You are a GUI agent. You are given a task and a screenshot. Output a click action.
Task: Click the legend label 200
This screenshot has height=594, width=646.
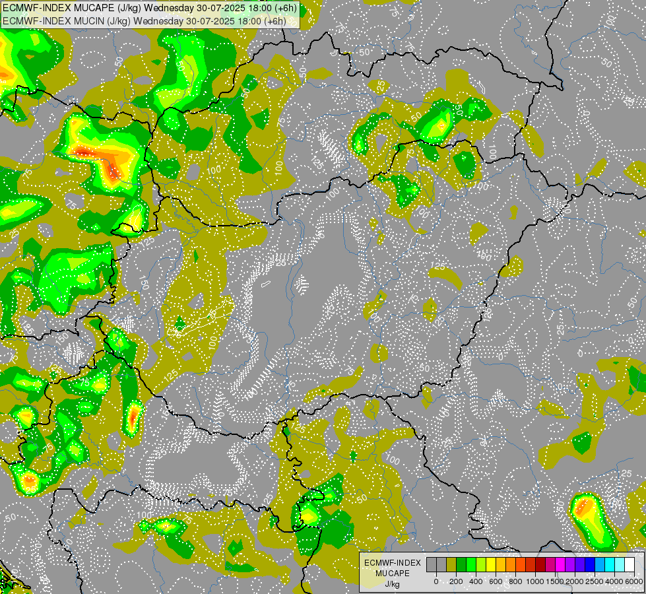point(456,581)
